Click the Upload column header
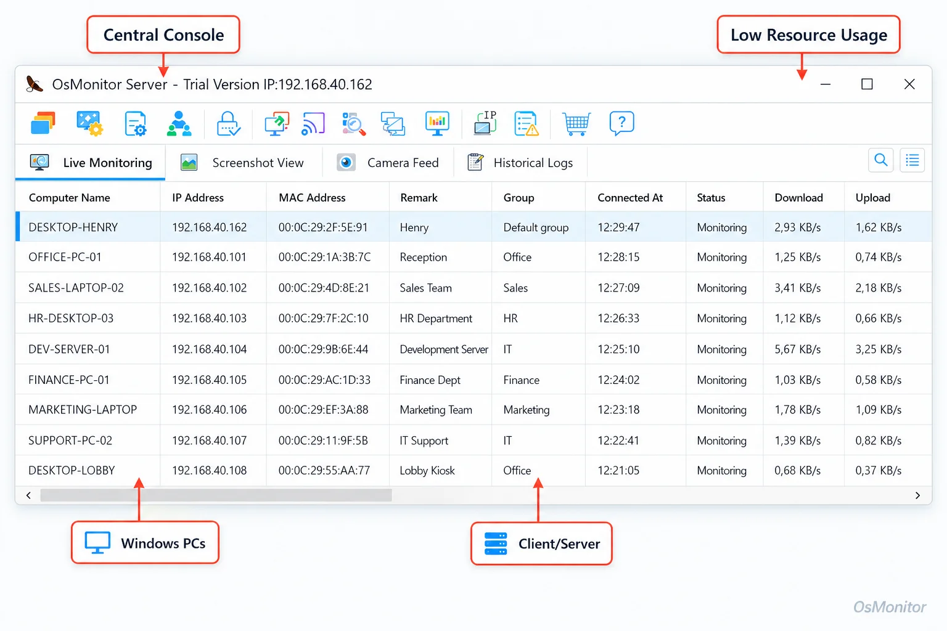 pyautogui.click(x=872, y=198)
